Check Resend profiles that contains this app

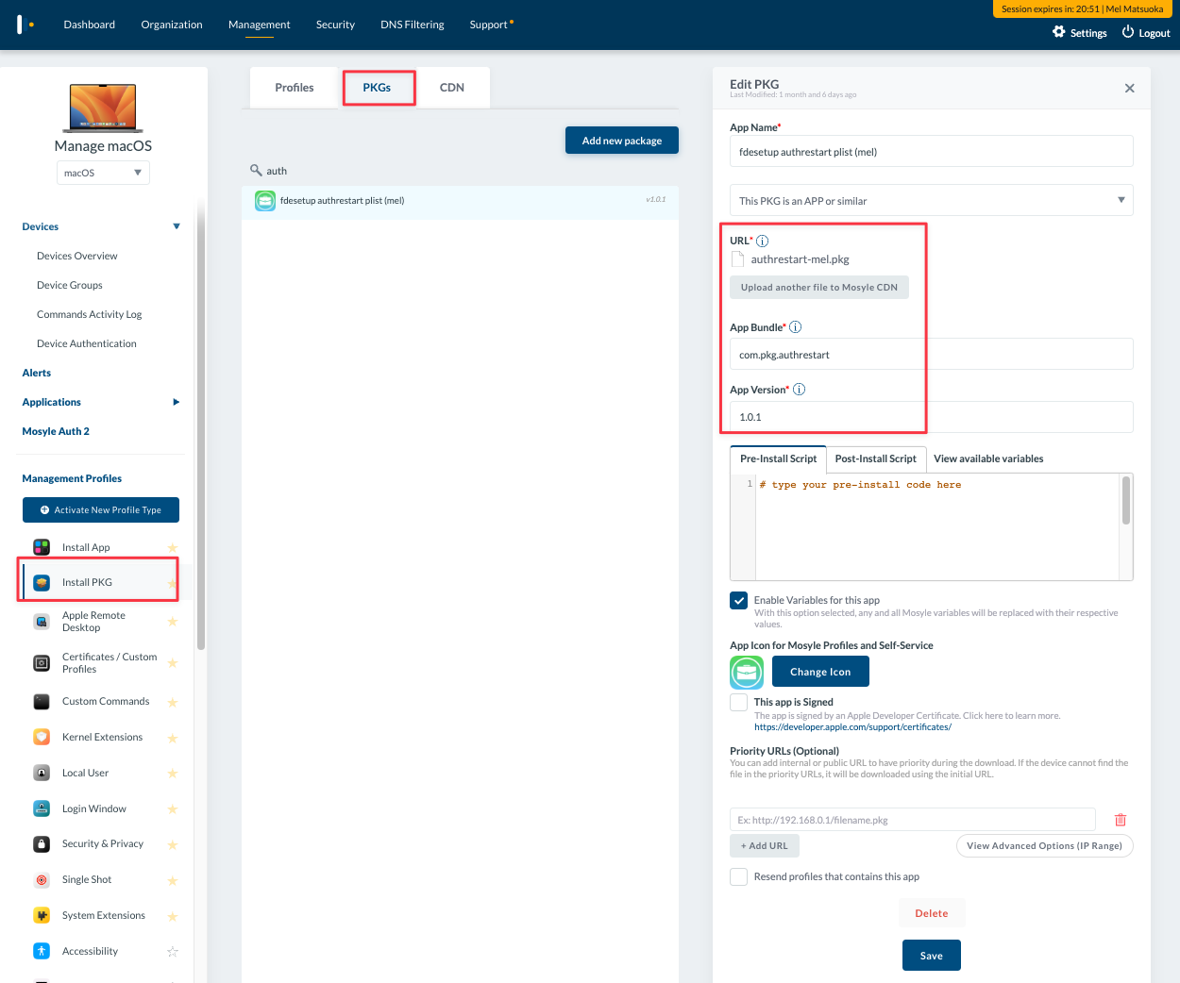click(739, 876)
